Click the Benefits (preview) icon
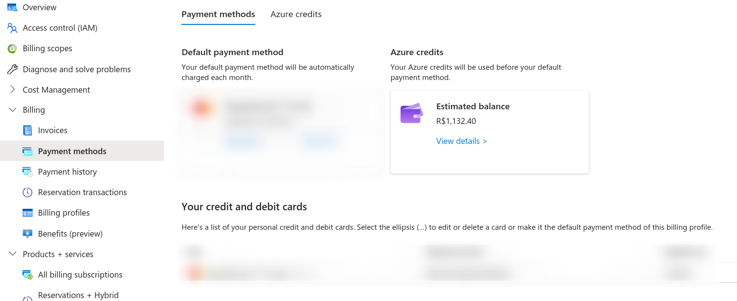Screen dimensions: 737x301 coord(27,234)
